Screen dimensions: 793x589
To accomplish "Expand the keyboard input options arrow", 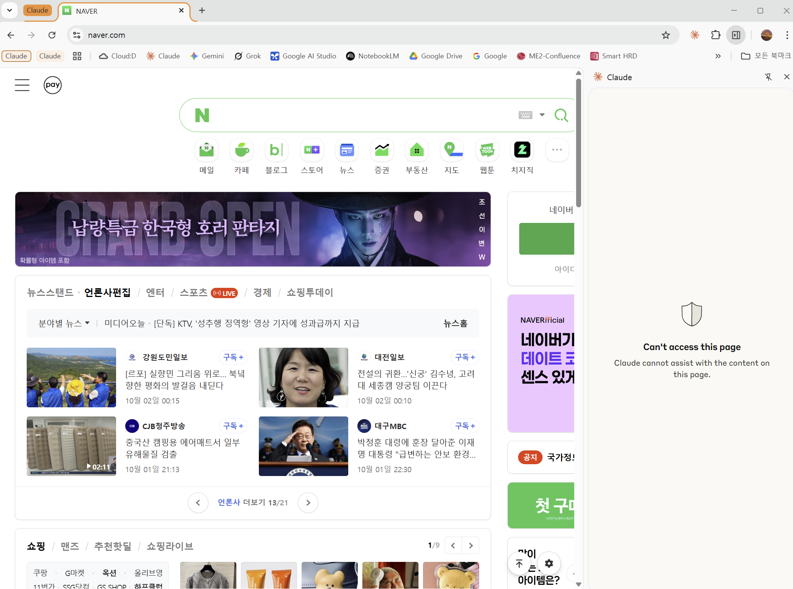I will [x=542, y=115].
